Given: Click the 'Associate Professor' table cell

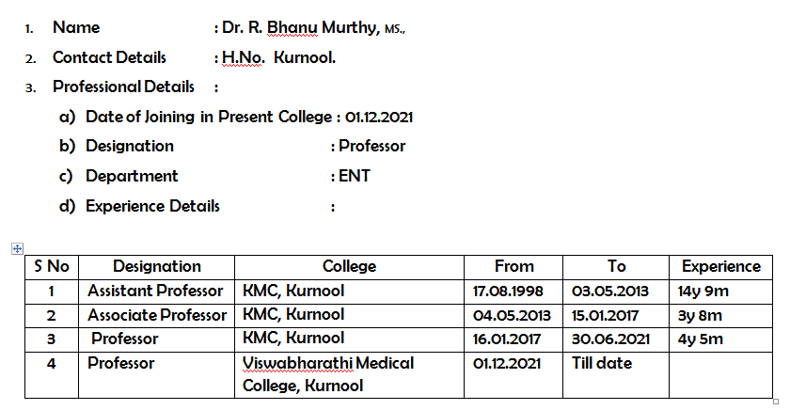Looking at the screenshot, I should 157,315.
